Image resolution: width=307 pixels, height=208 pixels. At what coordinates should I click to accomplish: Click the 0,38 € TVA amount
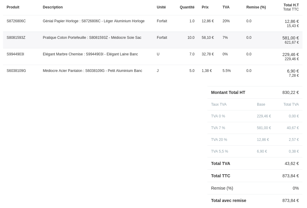point(294,151)
